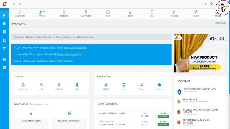
Task: Click the CSC logo at top left
Action: point(5,4)
